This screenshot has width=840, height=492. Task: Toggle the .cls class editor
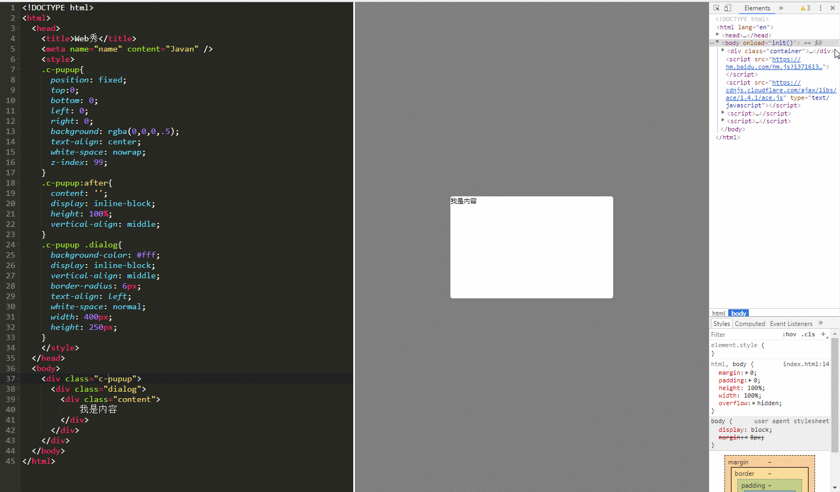809,335
